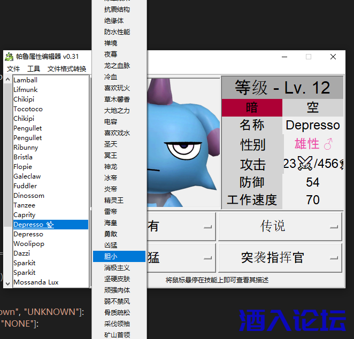Choose 神龙 from the list

point(119,167)
